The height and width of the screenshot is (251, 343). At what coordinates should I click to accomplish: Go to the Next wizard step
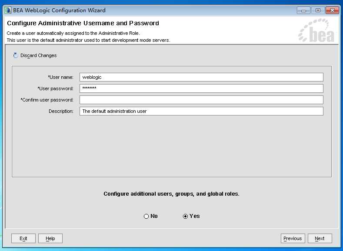tap(320, 238)
